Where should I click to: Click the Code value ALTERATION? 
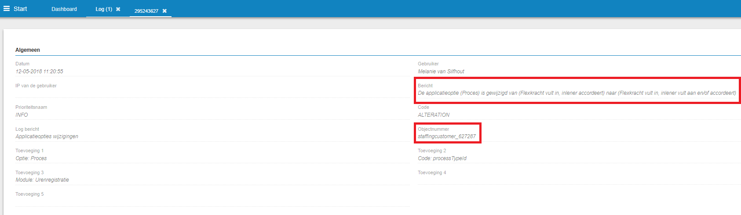tap(434, 115)
